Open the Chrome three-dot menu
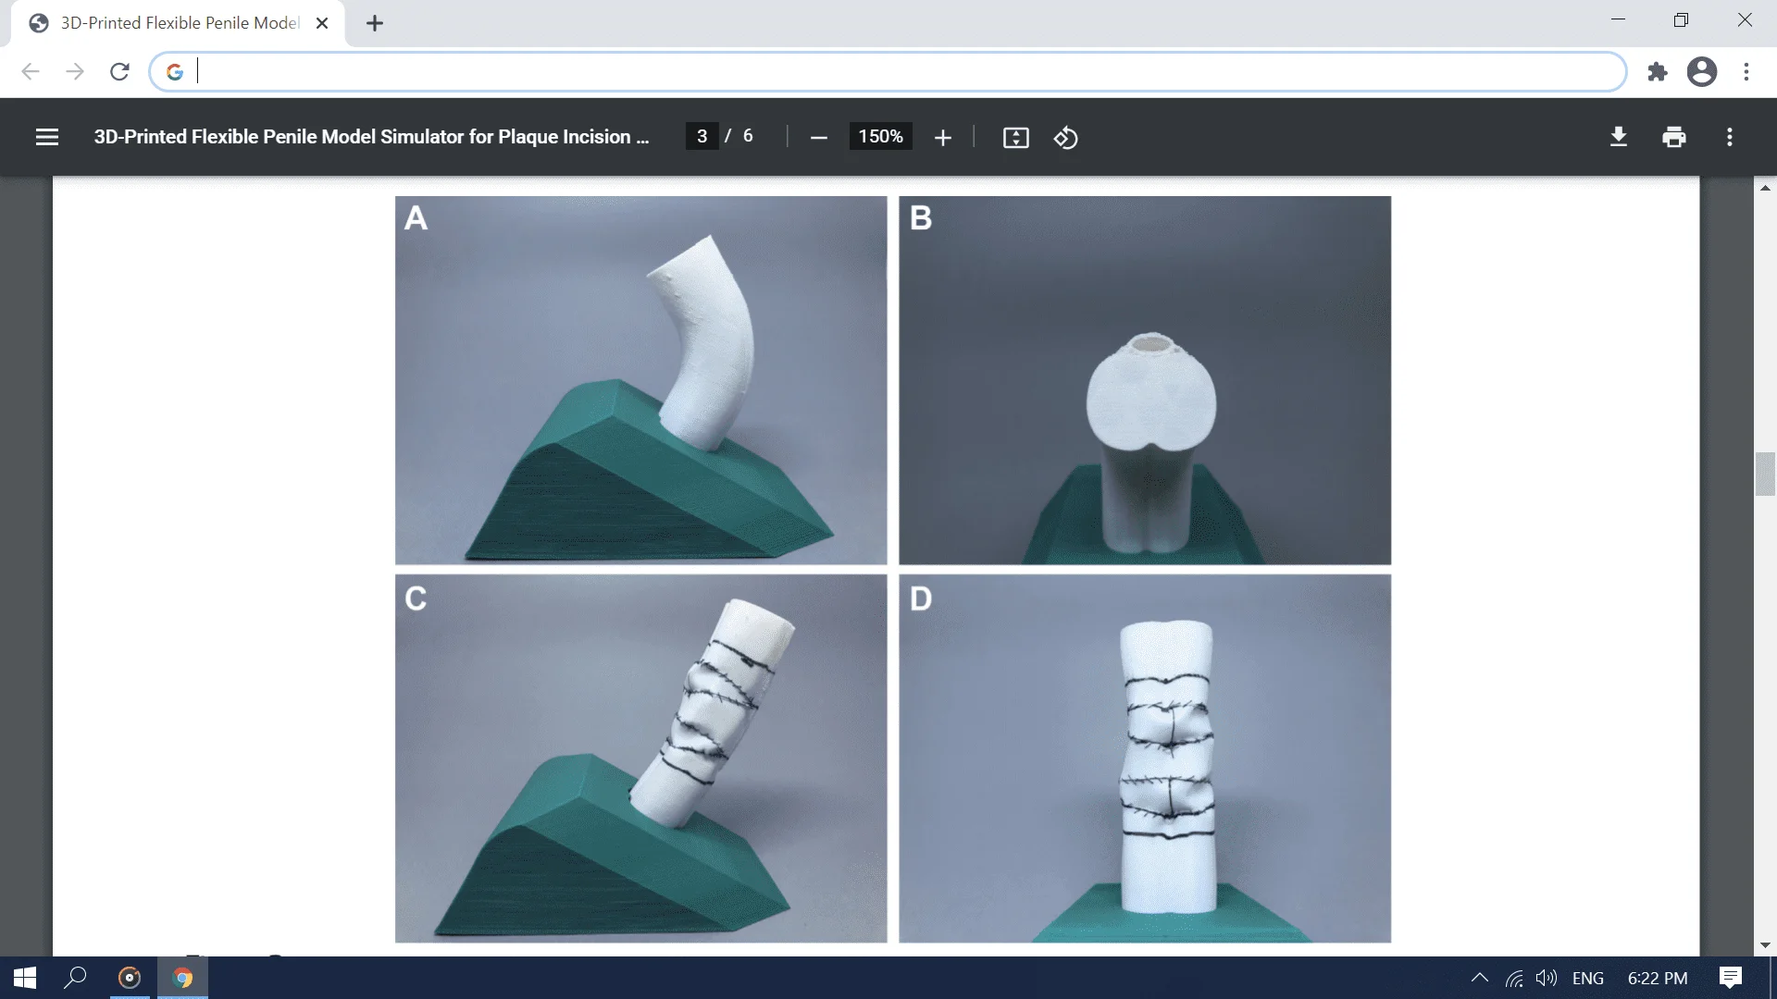Image resolution: width=1777 pixels, height=999 pixels. click(x=1746, y=71)
